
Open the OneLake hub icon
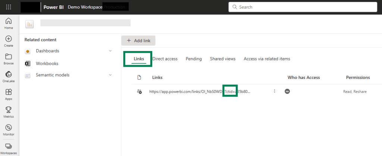9,77
